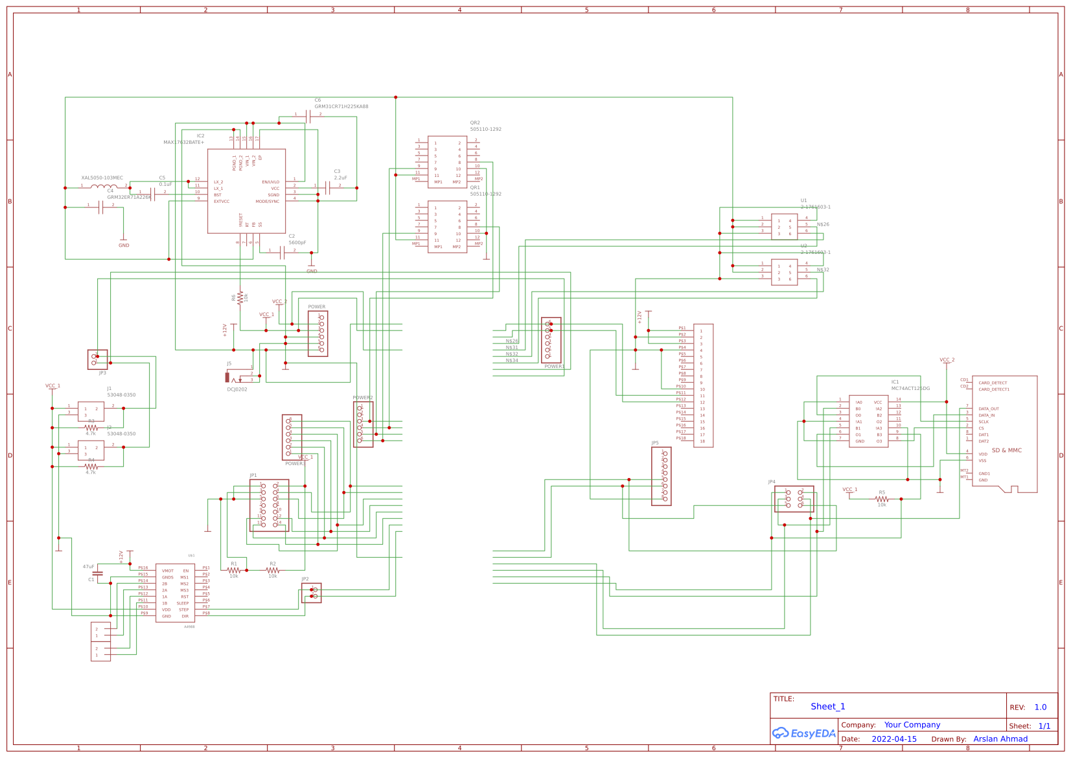
Task: Select the MAX17632 IC2 chip symbol
Action: pyautogui.click(x=246, y=191)
